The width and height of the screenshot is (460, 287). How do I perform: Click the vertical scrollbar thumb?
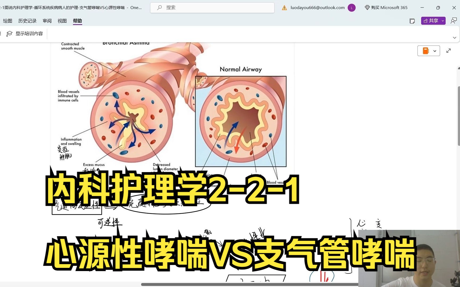click(458, 116)
